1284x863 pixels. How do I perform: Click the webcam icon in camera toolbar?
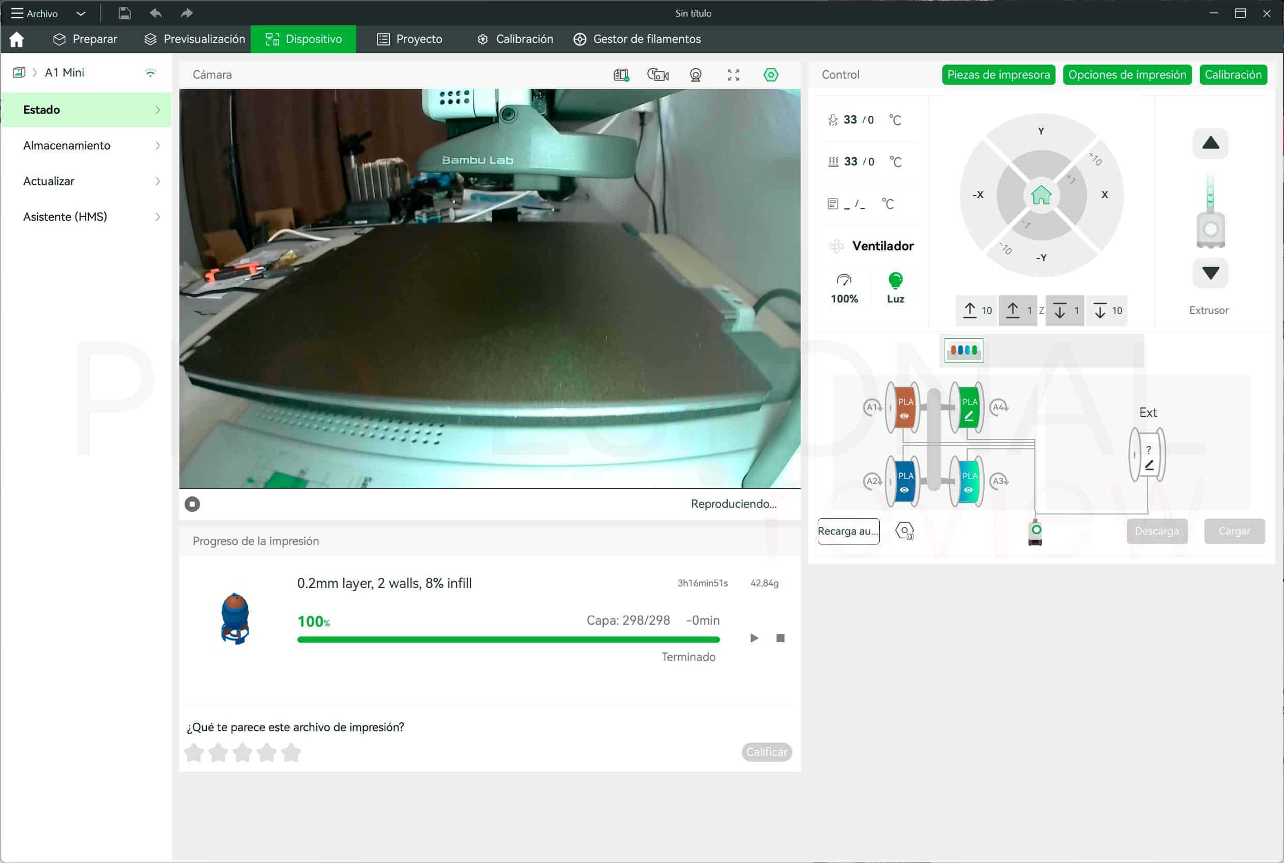pyautogui.click(x=695, y=75)
